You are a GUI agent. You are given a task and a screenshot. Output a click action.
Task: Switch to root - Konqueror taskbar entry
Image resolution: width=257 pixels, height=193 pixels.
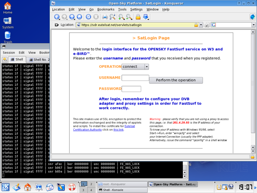pyautogui.click(x=123, y=184)
